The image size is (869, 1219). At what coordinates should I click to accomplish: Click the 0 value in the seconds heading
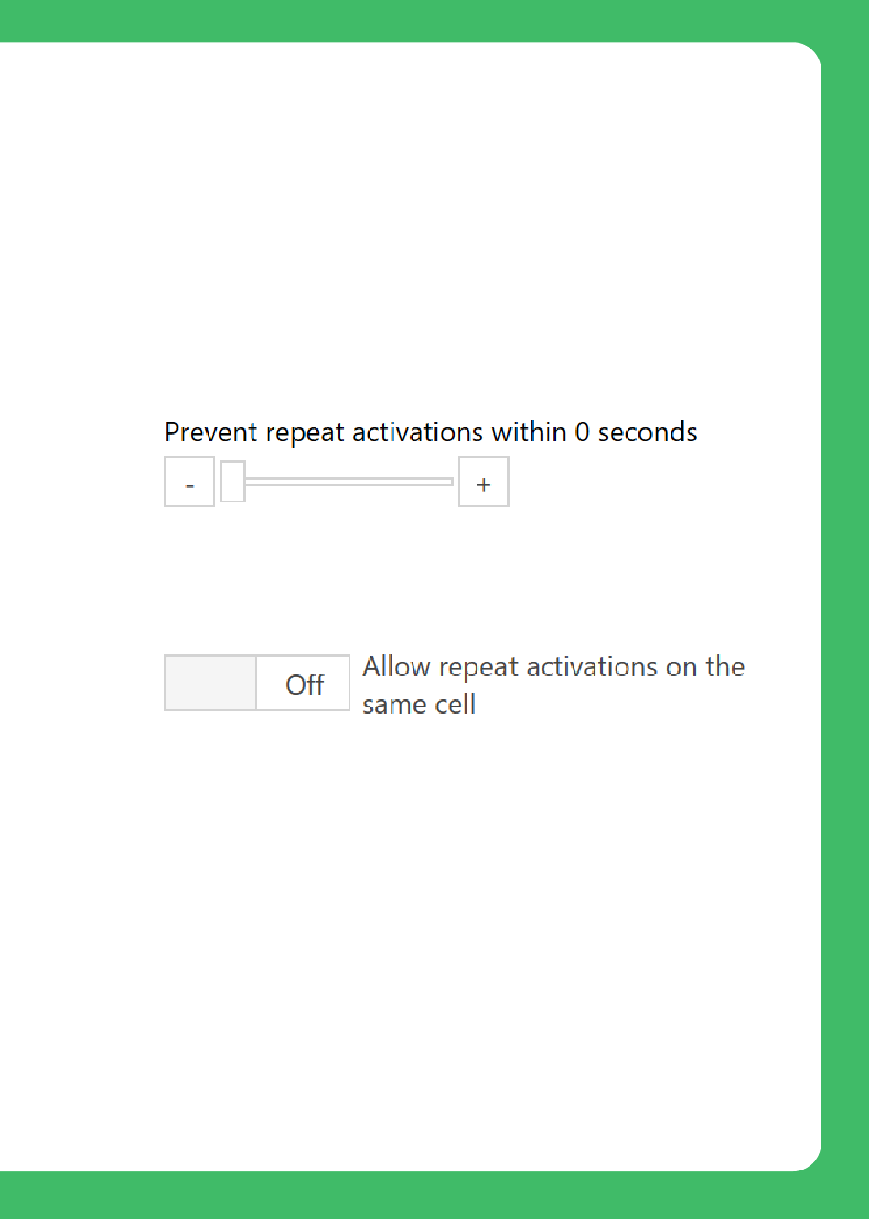point(582,432)
